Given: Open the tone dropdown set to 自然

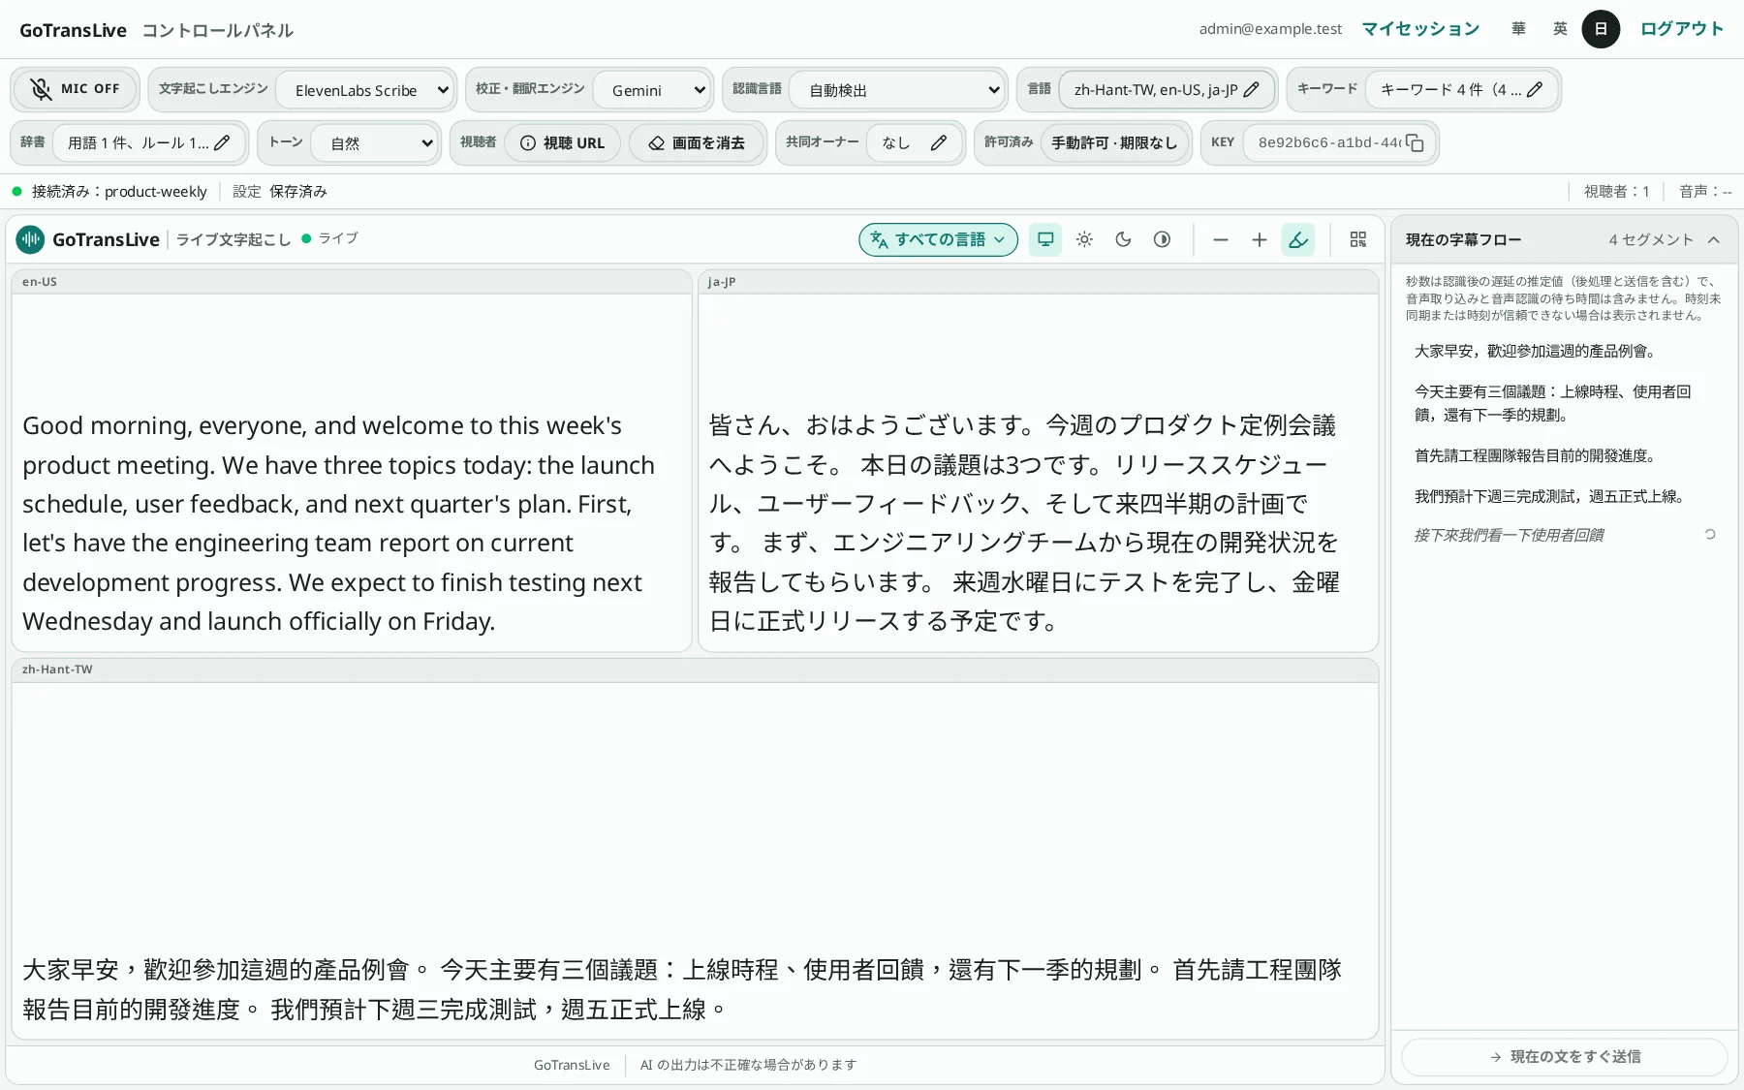Looking at the screenshot, I should tap(375, 143).
